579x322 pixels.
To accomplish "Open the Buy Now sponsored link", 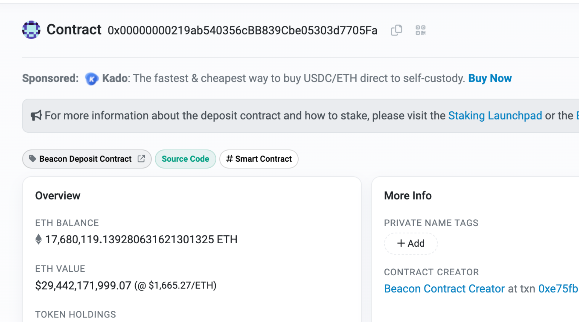I will (490, 78).
